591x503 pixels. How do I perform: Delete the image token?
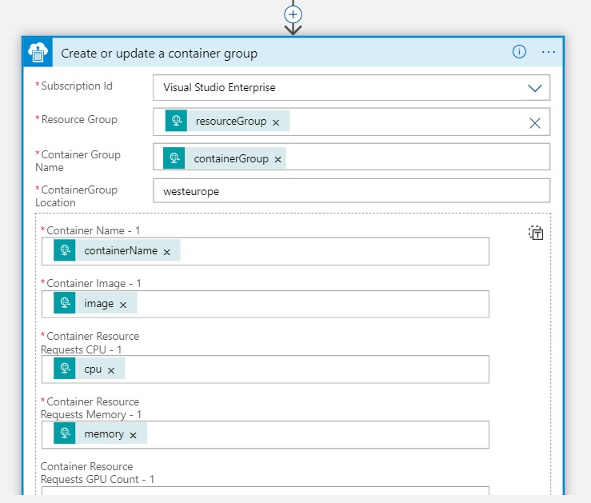point(123,305)
